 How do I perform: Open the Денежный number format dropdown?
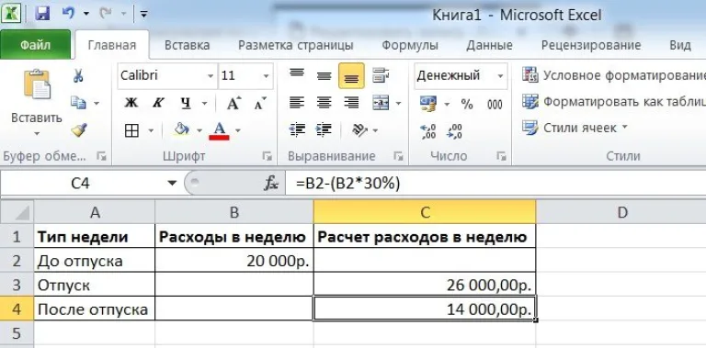point(500,75)
